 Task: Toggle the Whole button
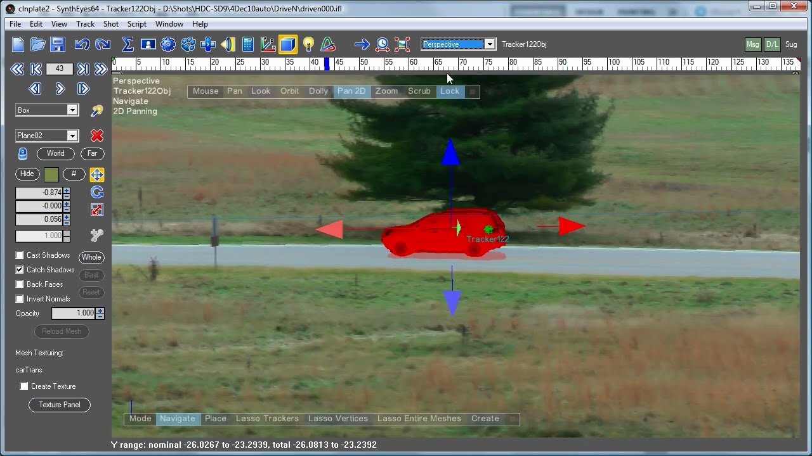click(x=91, y=257)
